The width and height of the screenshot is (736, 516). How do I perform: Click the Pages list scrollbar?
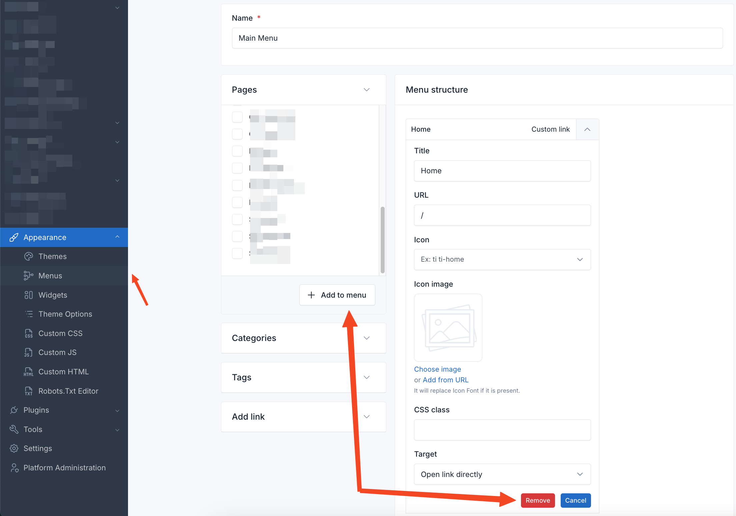coord(383,240)
